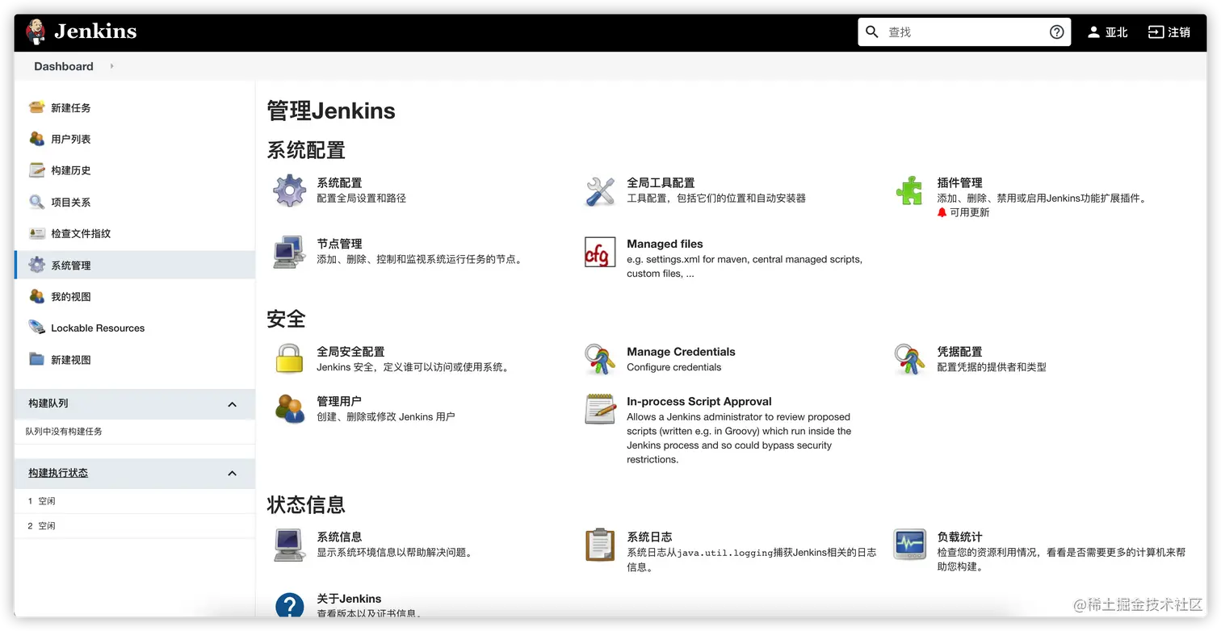Click the text 队列中没有构建任务

coord(64,432)
